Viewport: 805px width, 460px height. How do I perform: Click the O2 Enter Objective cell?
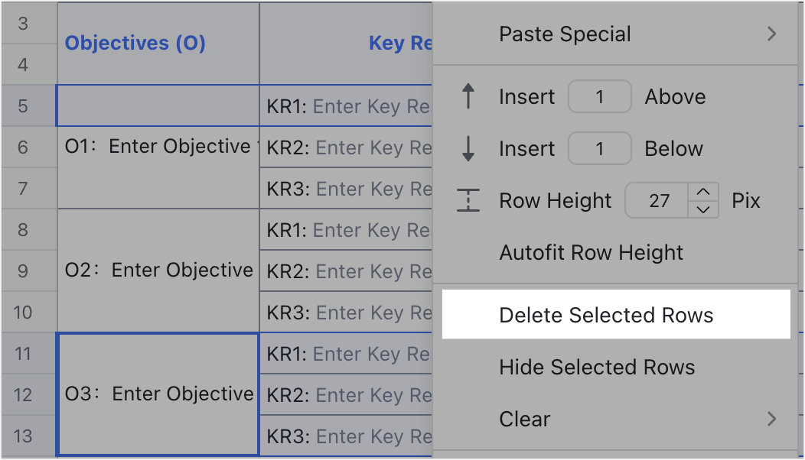pos(157,270)
